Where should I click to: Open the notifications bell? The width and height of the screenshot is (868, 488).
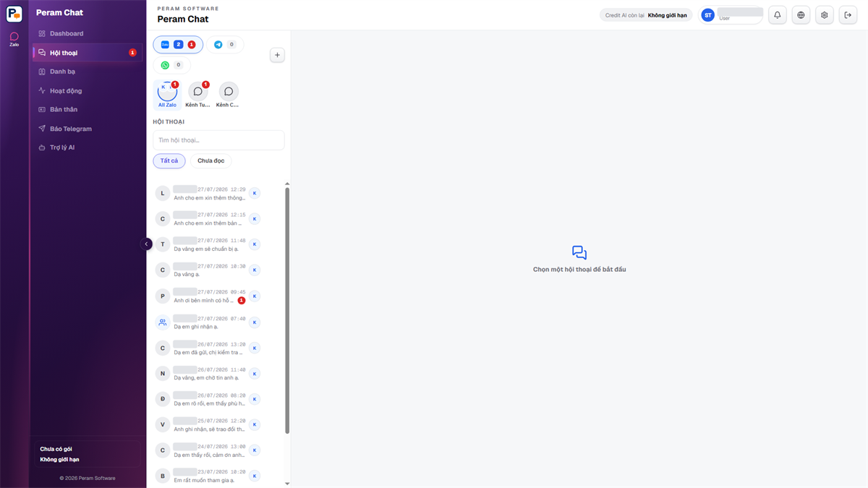click(x=778, y=15)
